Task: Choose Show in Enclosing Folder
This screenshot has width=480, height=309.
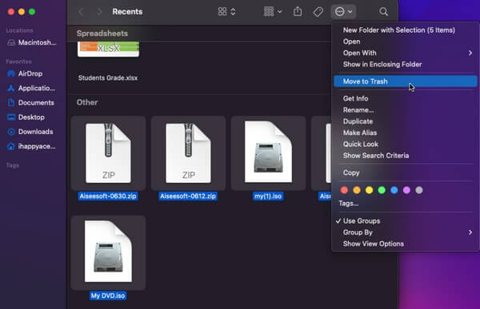Action: tap(382, 65)
